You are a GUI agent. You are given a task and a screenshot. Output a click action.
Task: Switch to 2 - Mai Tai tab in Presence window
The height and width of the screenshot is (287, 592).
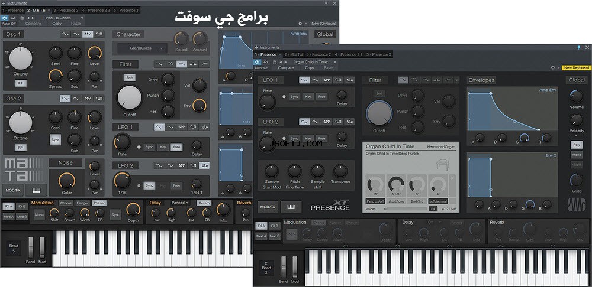click(294, 54)
